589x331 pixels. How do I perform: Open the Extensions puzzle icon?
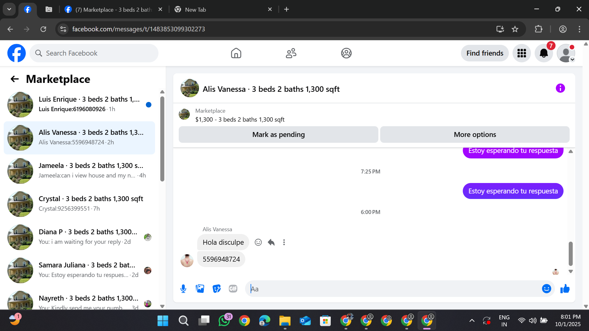[x=539, y=29]
